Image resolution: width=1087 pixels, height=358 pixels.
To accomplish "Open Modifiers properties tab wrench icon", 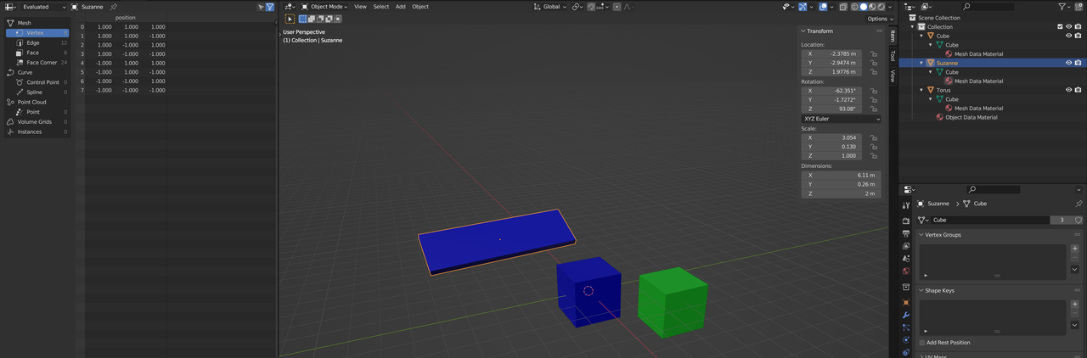I will coord(906,316).
